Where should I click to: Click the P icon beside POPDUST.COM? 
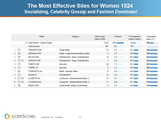19,60
